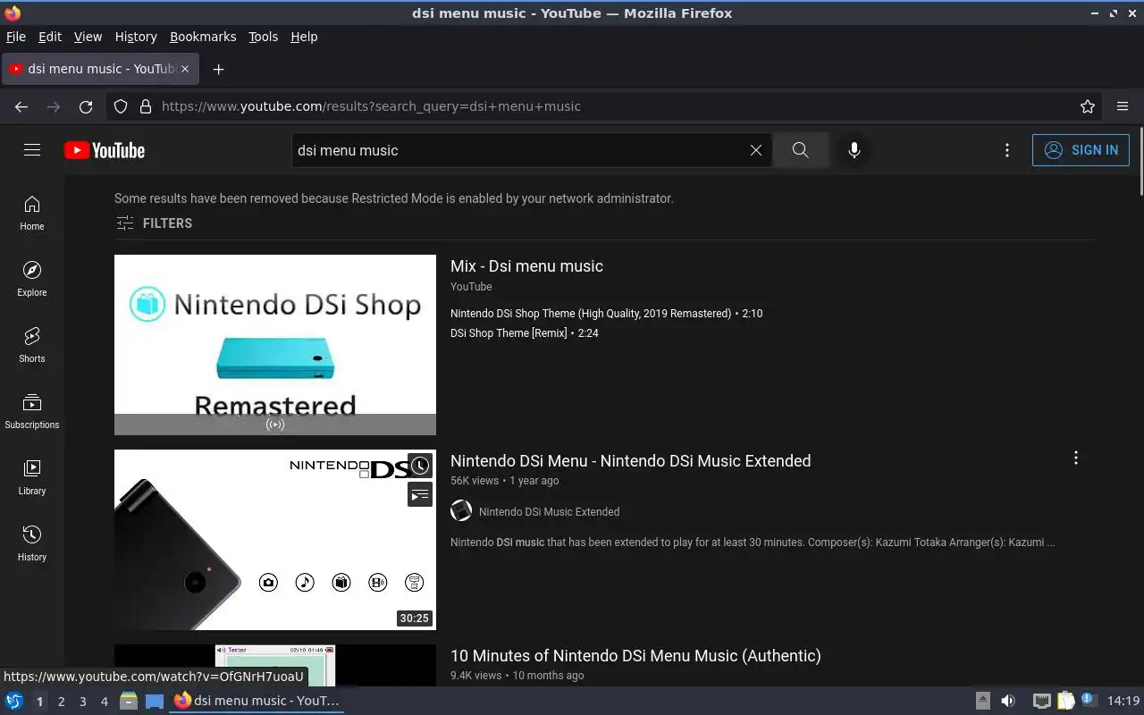Click the Firefox forward arrow
The image size is (1144, 715).
(54, 106)
